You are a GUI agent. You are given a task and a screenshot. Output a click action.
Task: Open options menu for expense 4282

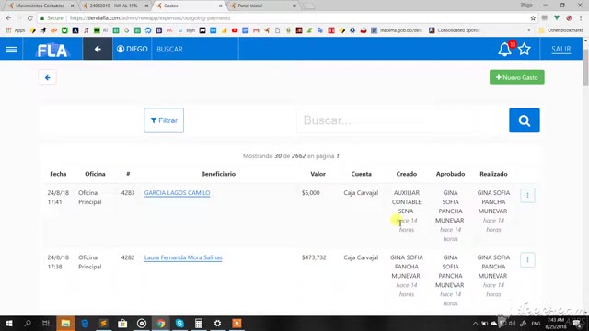(x=527, y=259)
